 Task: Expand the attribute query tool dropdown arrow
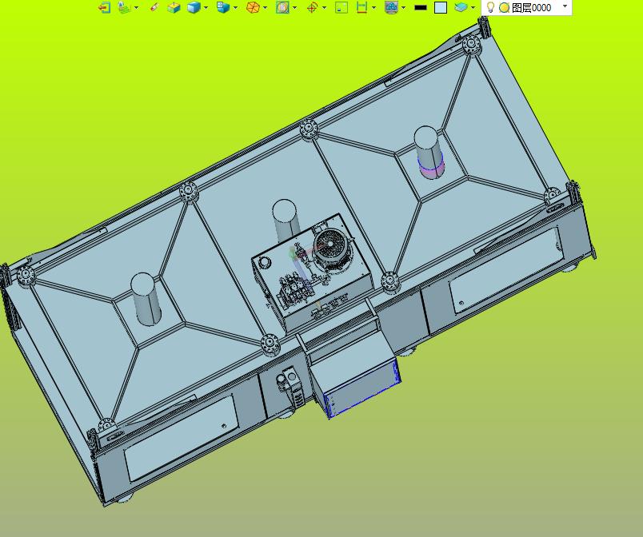[137, 7]
